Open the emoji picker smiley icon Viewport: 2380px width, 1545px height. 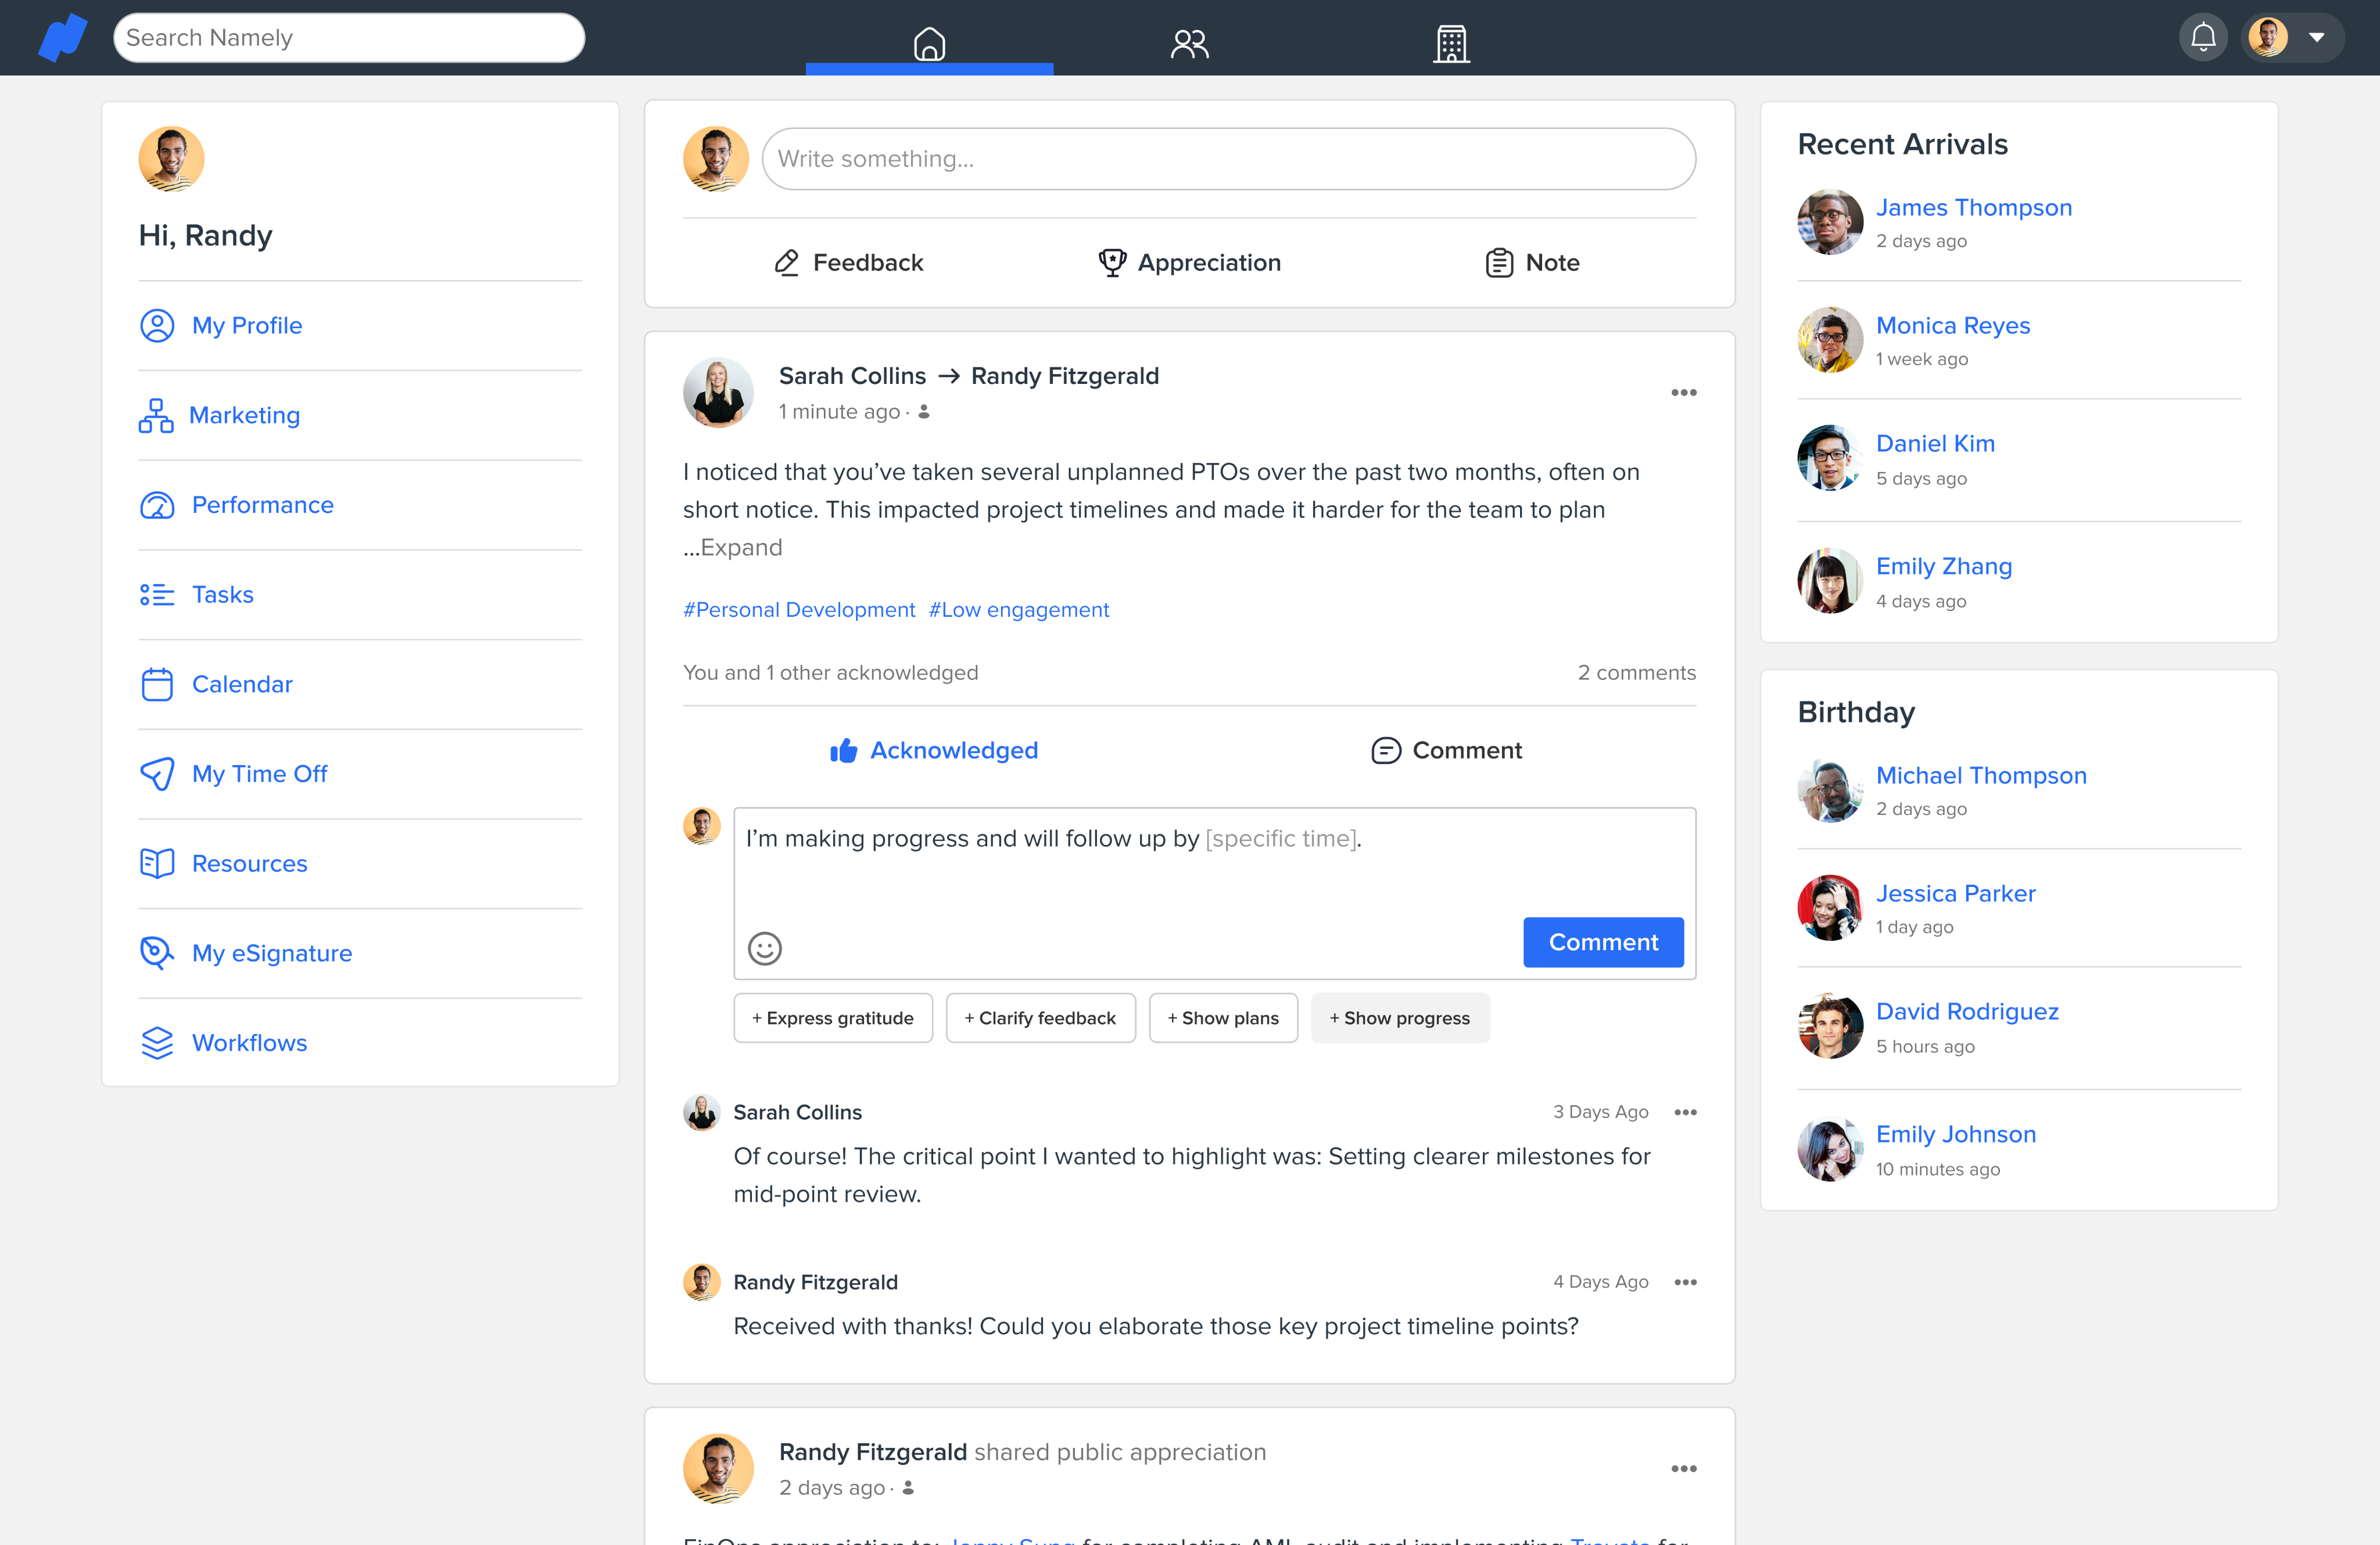(x=765, y=947)
